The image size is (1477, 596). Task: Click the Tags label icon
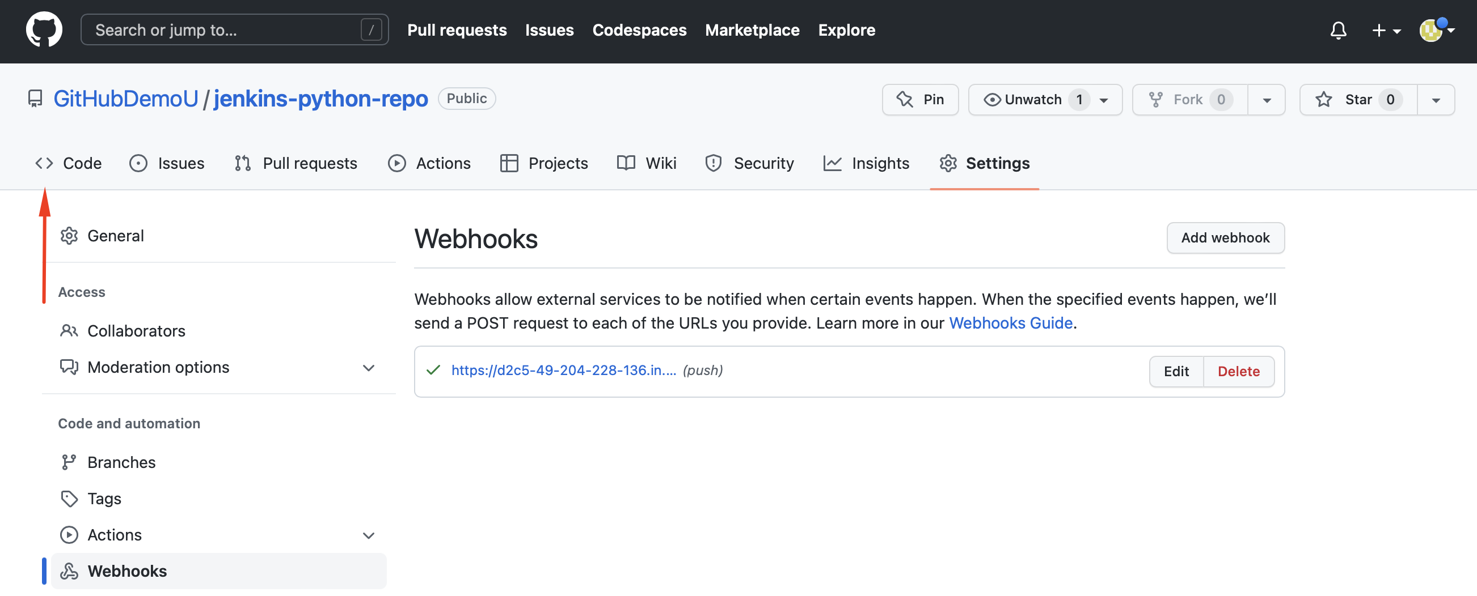pyautogui.click(x=69, y=499)
